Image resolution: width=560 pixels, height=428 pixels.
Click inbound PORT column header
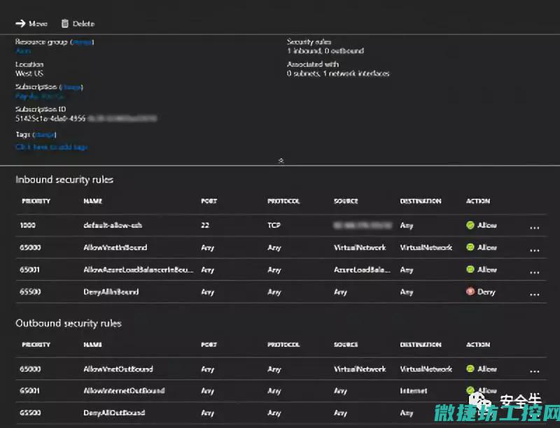point(209,201)
